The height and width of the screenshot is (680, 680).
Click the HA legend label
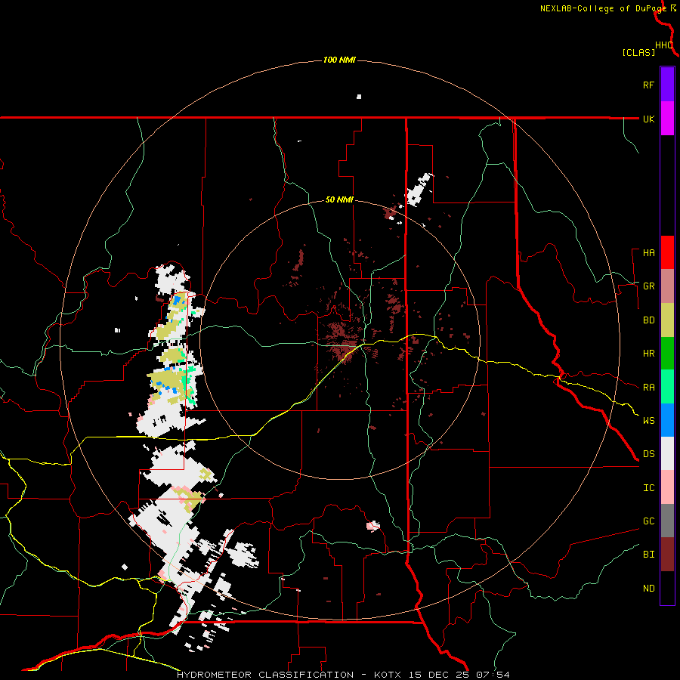pyautogui.click(x=648, y=253)
